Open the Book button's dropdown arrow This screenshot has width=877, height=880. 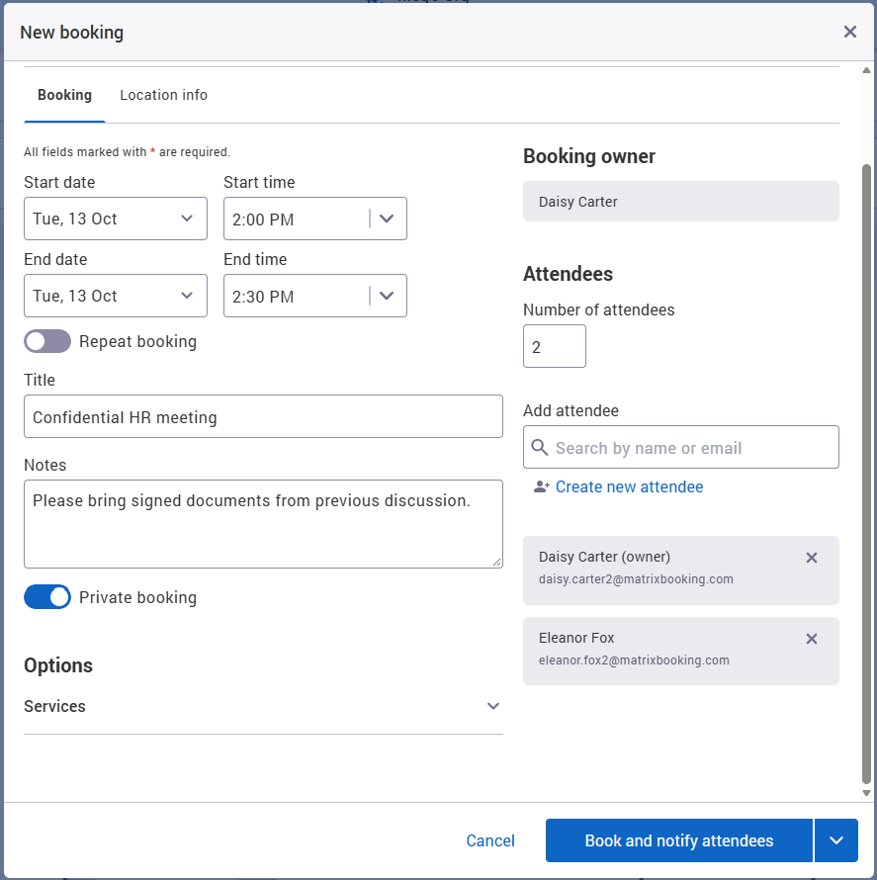[836, 840]
